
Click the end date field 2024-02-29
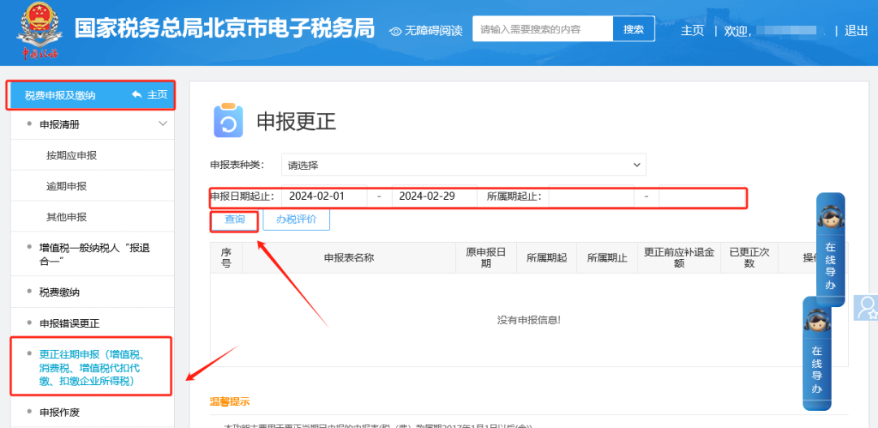point(434,197)
